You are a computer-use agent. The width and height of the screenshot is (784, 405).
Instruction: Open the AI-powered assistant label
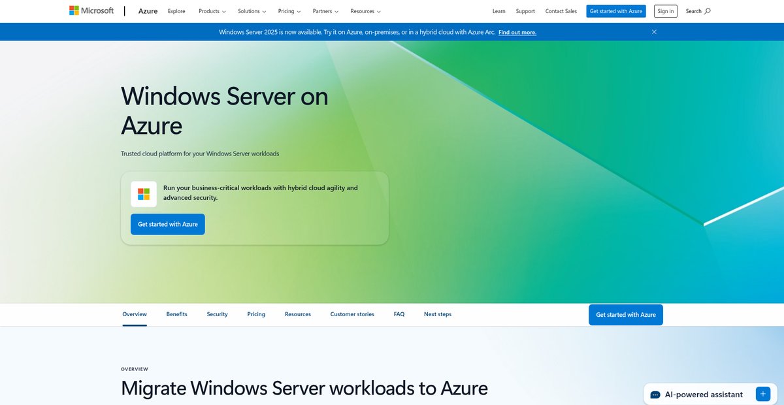click(704, 395)
